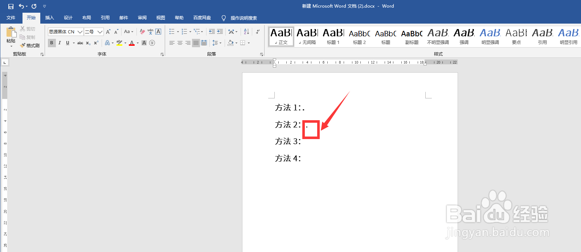581x252 pixels.
Task: Toggle strikethrough abc formatting
Action: tap(80, 43)
